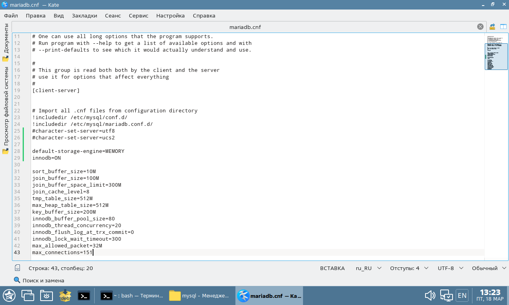The height and width of the screenshot is (305, 509).
Task: Toggle the split view icon
Action: point(503,27)
